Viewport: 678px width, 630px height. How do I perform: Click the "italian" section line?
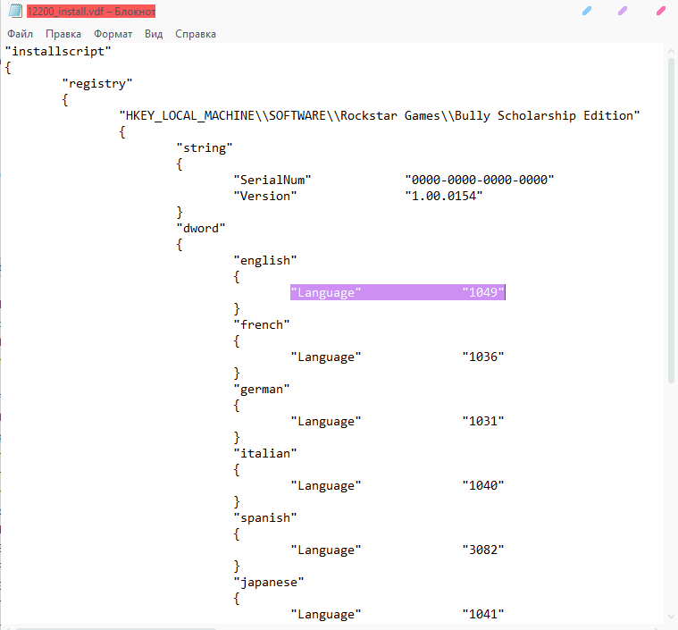(x=265, y=453)
